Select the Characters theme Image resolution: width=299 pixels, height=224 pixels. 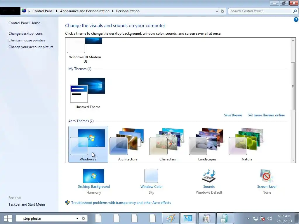pos(167,144)
